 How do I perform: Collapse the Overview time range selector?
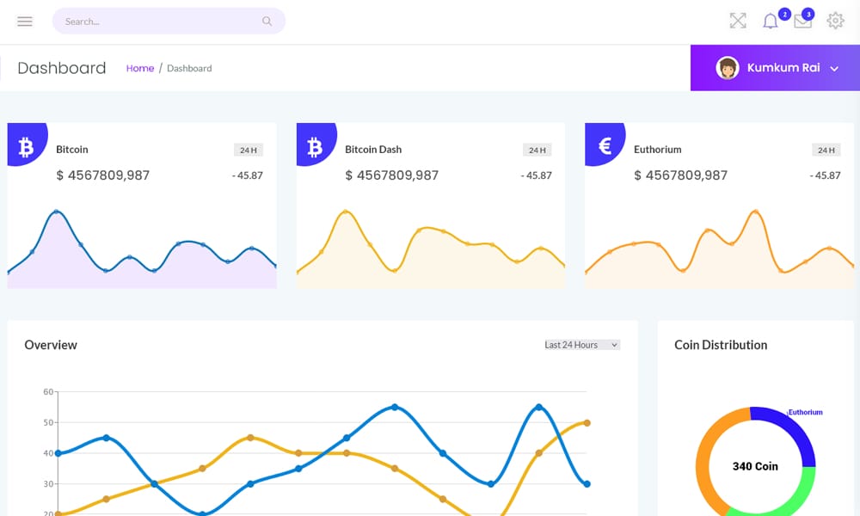(x=613, y=344)
